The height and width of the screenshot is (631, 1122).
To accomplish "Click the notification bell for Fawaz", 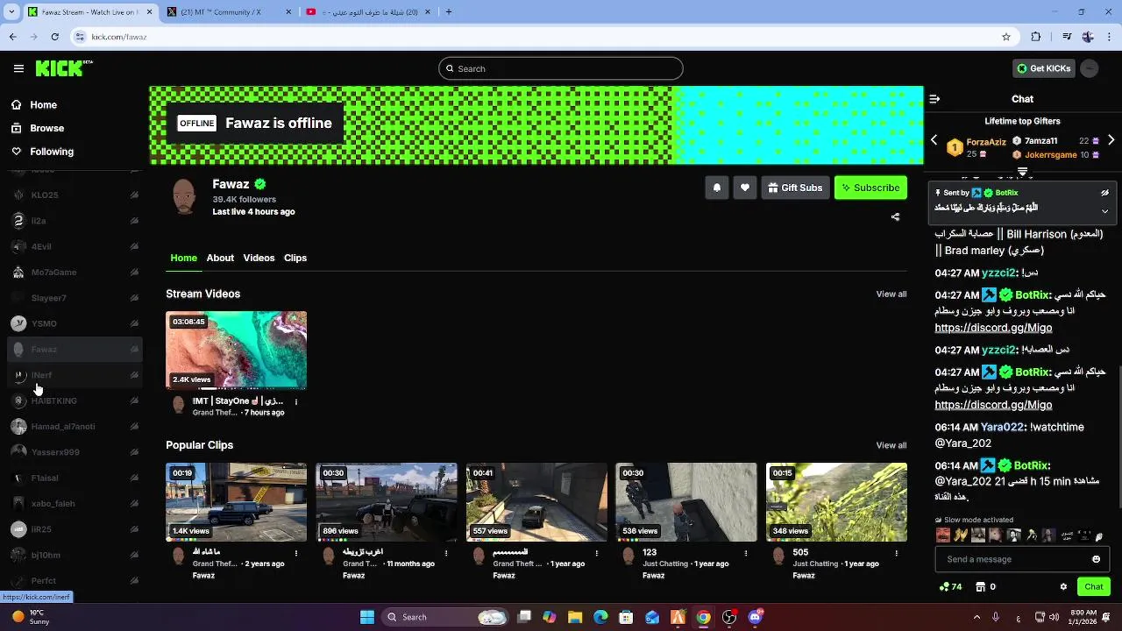I will [x=717, y=188].
